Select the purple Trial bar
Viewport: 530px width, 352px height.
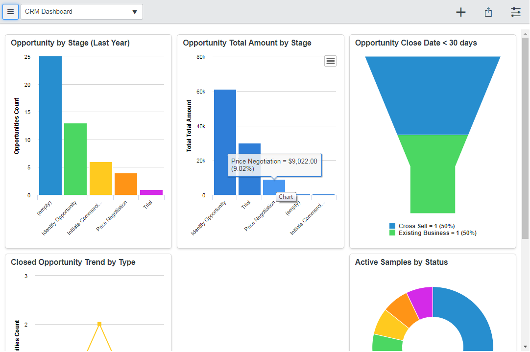pos(151,192)
